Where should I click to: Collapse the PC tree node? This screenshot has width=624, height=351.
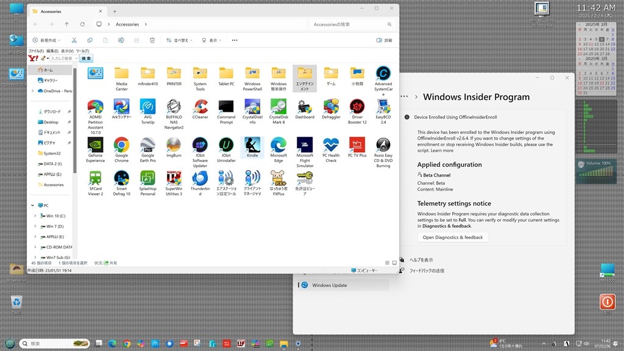click(33, 205)
